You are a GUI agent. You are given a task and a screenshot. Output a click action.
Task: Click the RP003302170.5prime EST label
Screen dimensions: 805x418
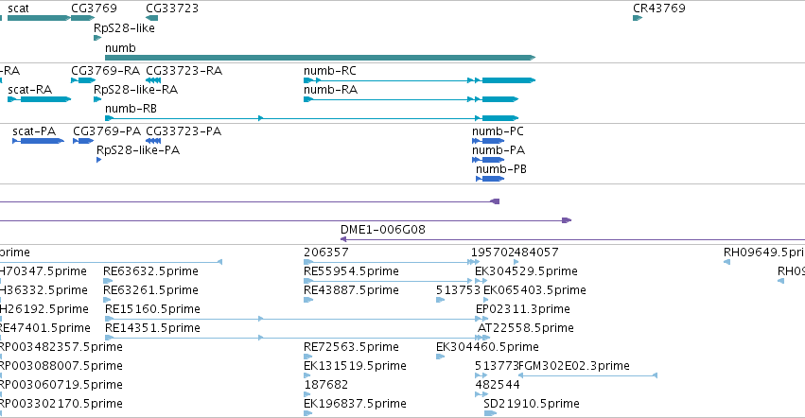61,404
